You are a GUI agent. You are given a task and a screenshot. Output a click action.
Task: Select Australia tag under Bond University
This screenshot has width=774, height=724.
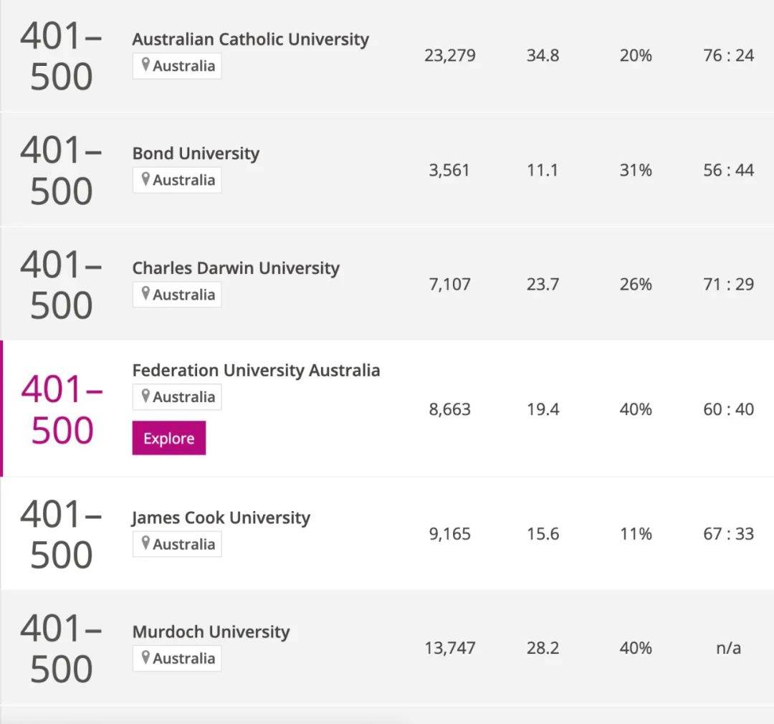[x=177, y=180]
